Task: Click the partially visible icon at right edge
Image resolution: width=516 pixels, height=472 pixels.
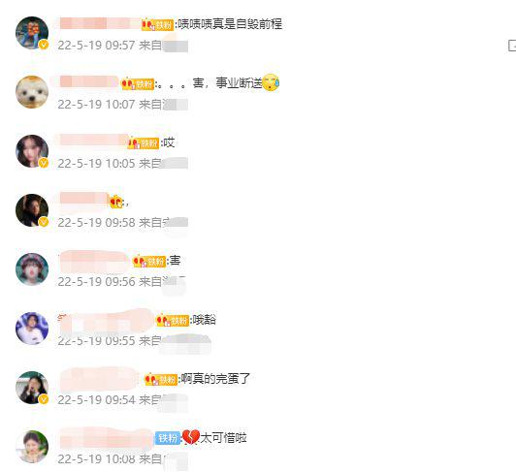Action: click(512, 46)
